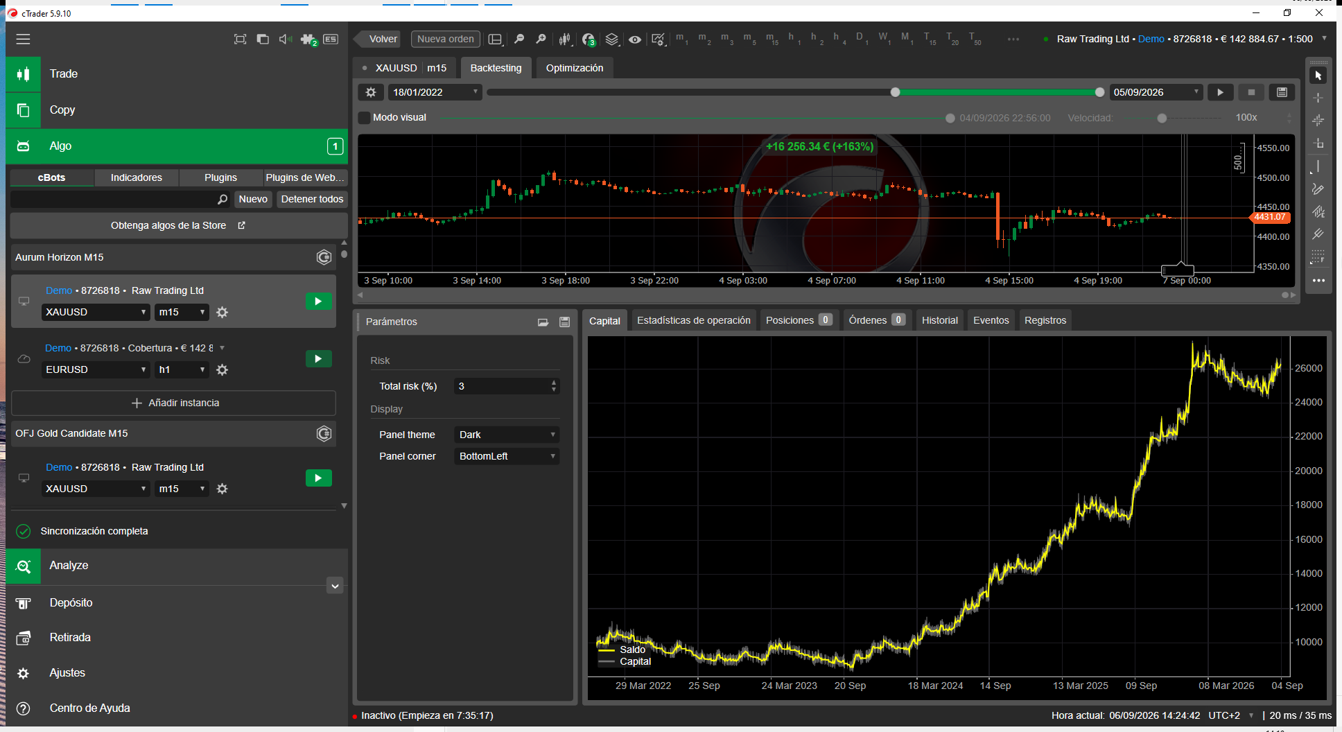1342x732 pixels.
Task: Click the fullscreen layout icon in sidebar header
Action: 240,39
